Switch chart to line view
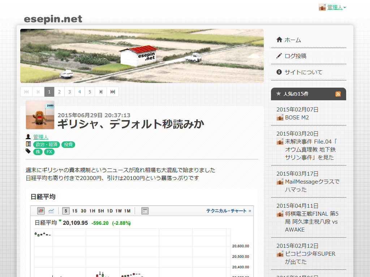 (51, 211)
